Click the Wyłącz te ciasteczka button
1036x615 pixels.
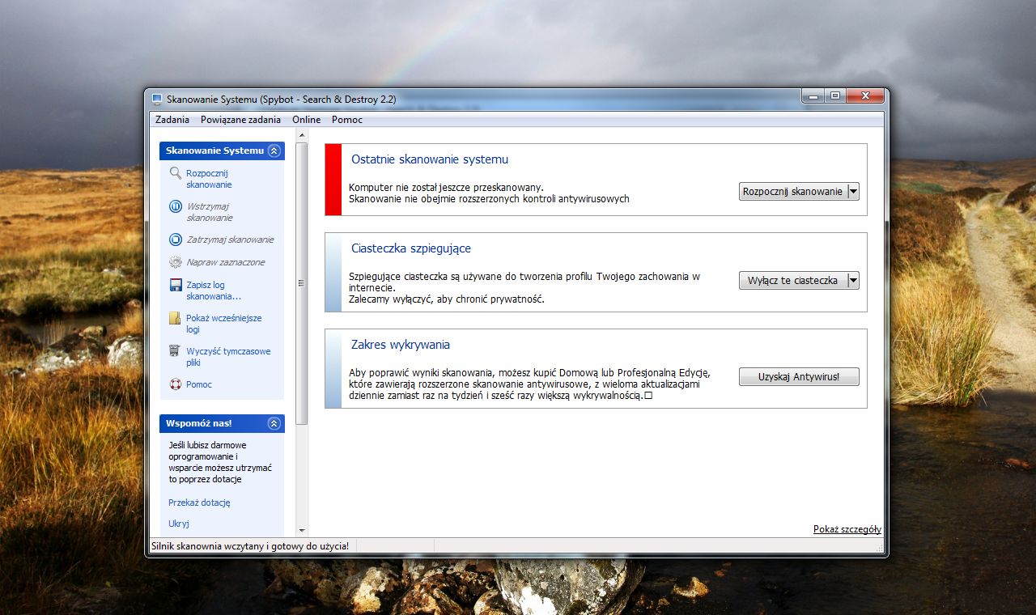792,280
